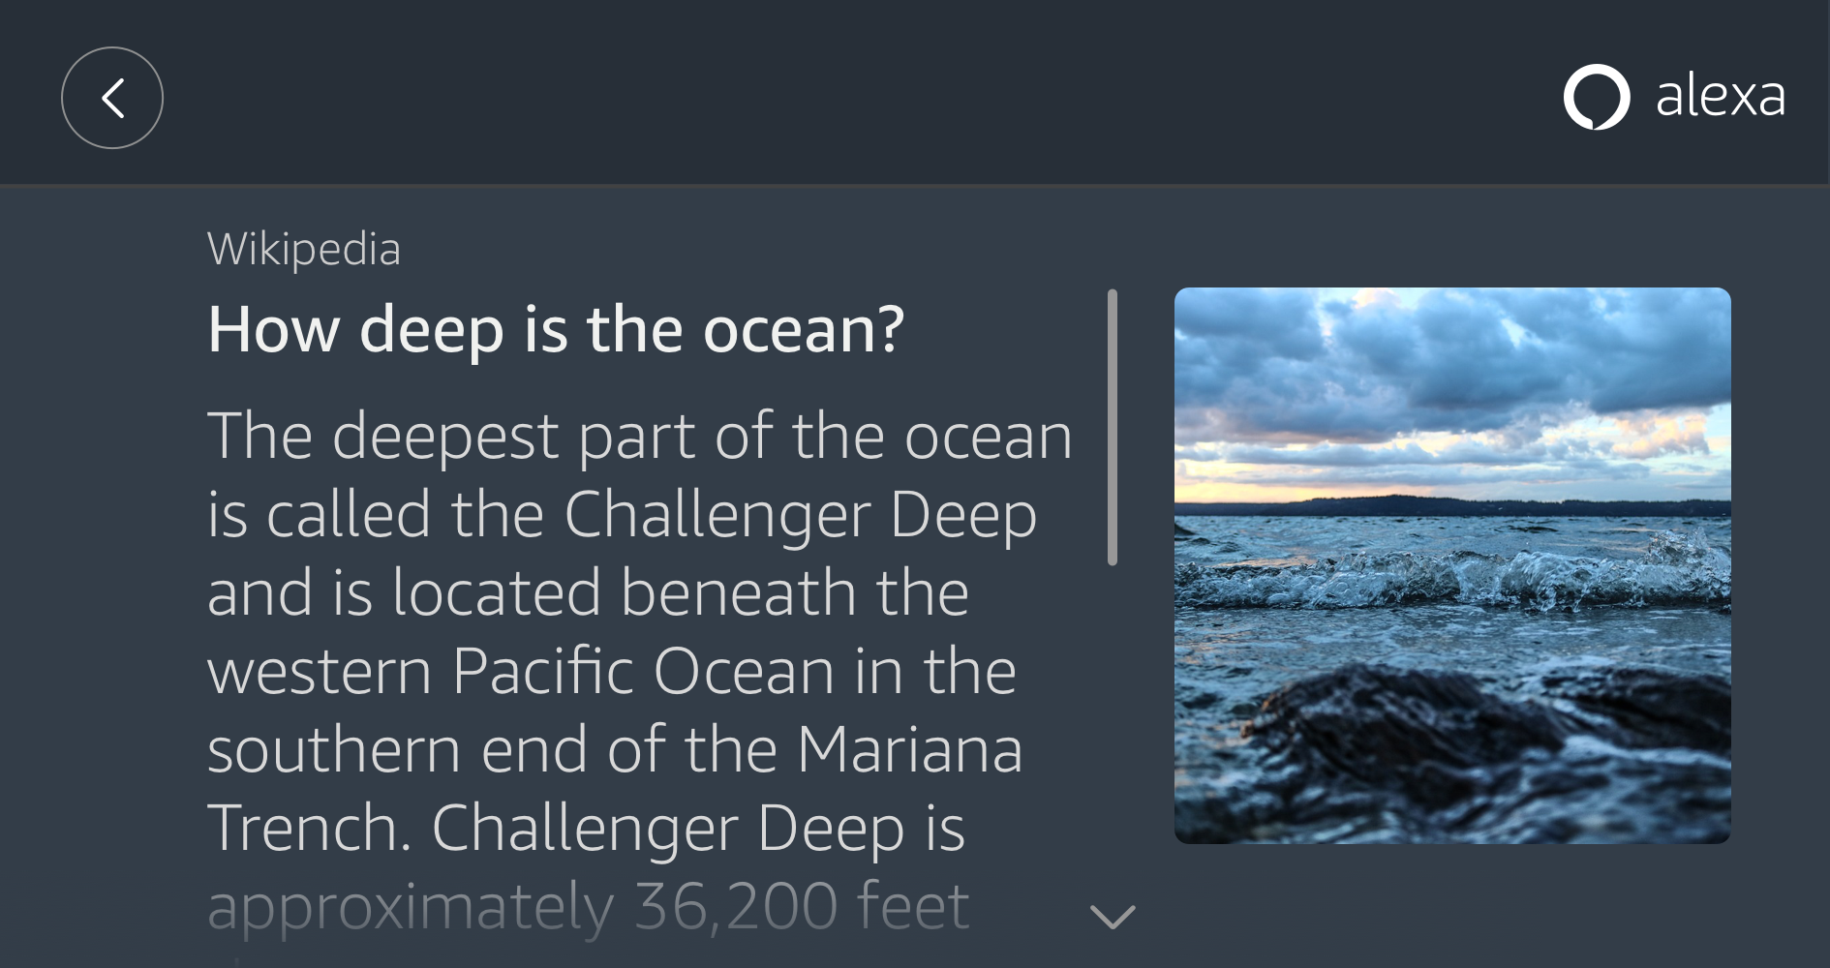Screen dimensions: 1830x968
Task: Click 'is called the Challenger Deep' line
Action: point(622,514)
